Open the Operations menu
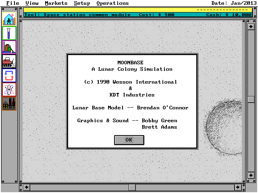The height and width of the screenshot is (193, 258). [112, 3]
